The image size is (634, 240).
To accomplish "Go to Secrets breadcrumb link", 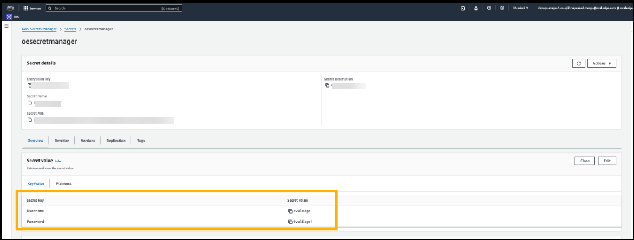I will click(70, 29).
